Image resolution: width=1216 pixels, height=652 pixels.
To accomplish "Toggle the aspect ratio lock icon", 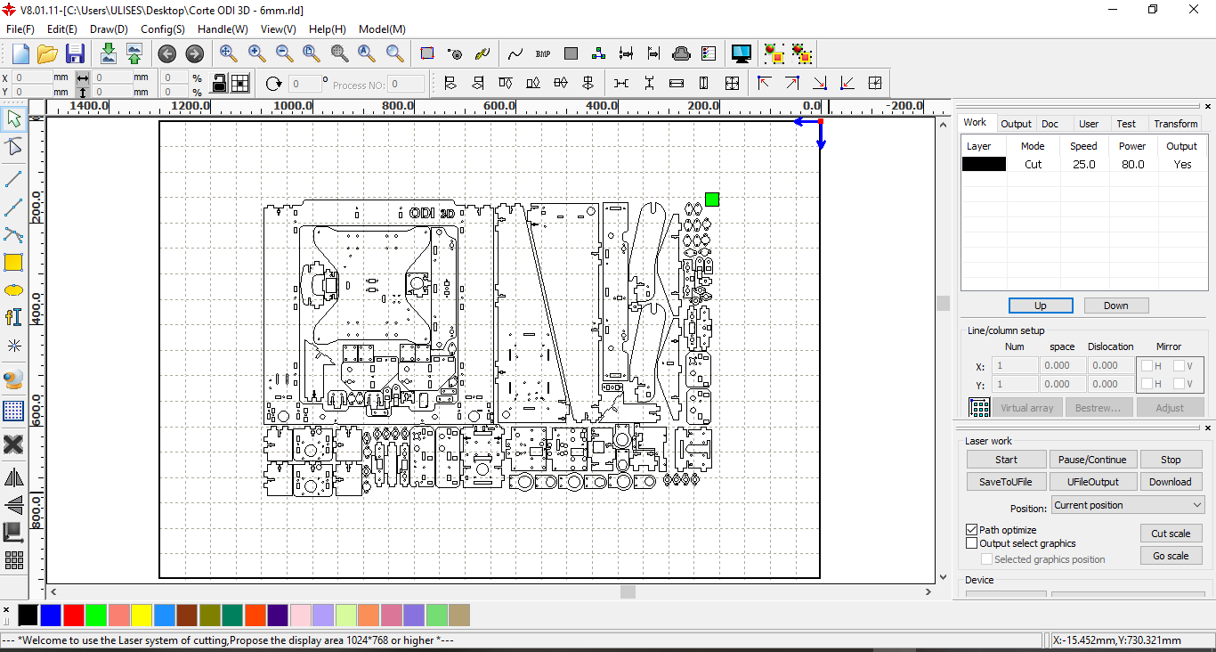I will (218, 84).
